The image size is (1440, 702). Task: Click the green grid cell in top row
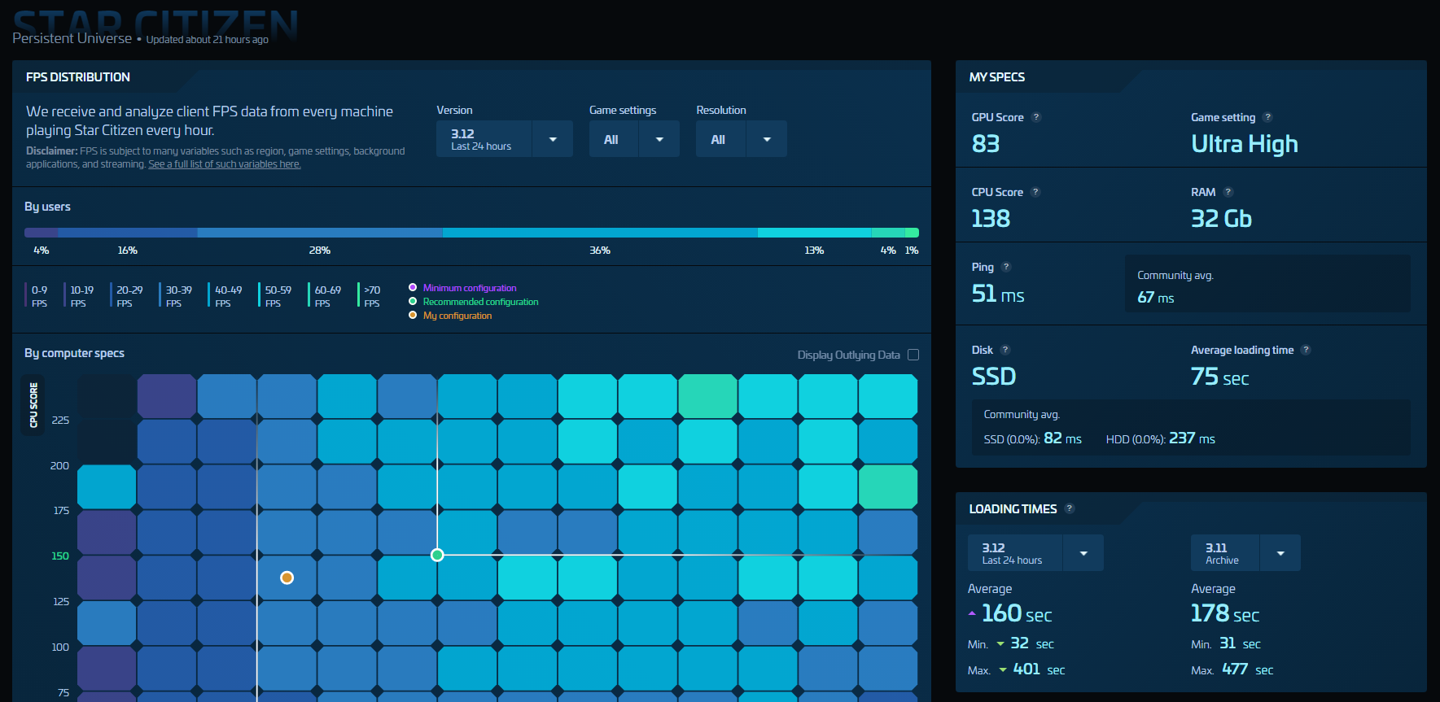[708, 396]
